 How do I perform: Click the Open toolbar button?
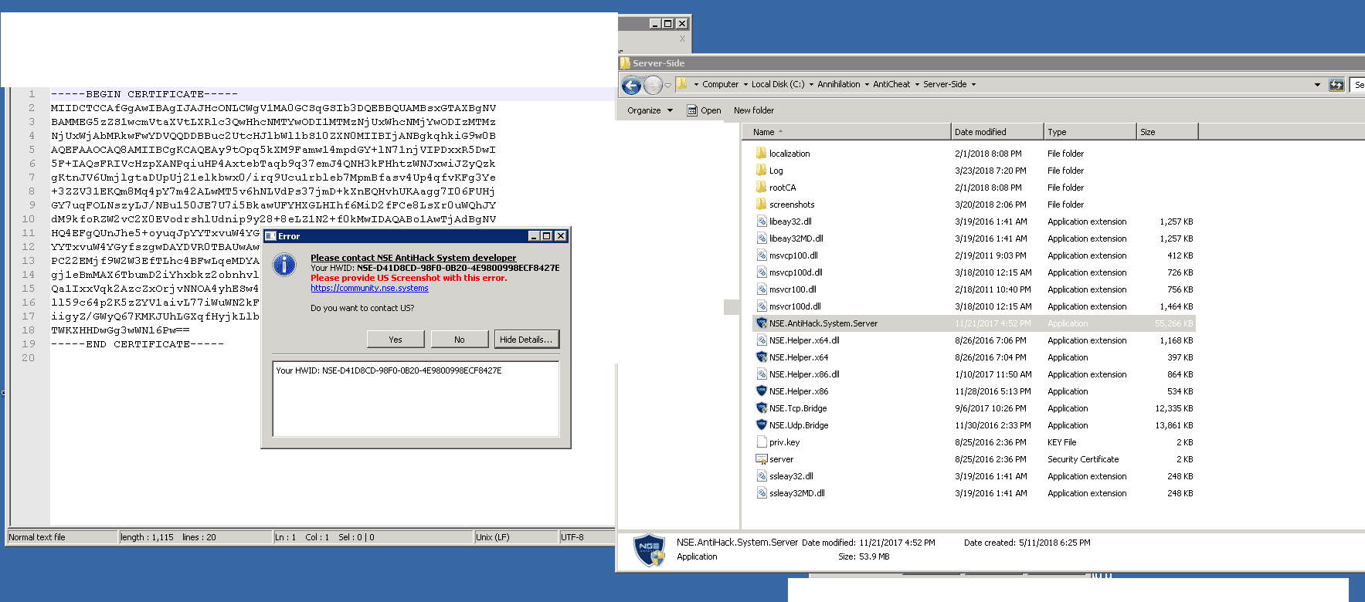704,110
